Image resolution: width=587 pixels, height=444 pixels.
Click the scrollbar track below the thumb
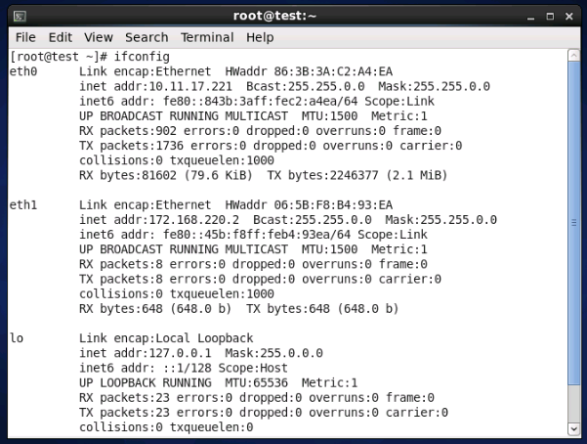click(x=574, y=404)
